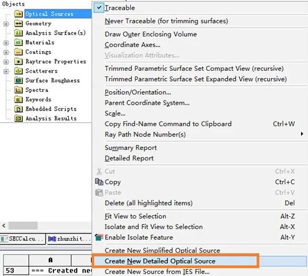Select Fit View to Selection
This screenshot has width=308, height=276.
point(135,216)
